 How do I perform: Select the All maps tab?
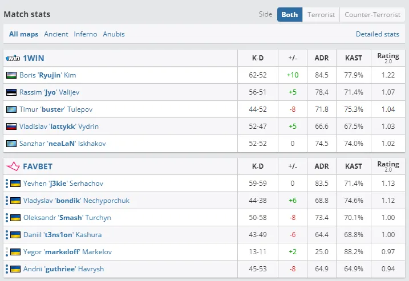point(24,34)
